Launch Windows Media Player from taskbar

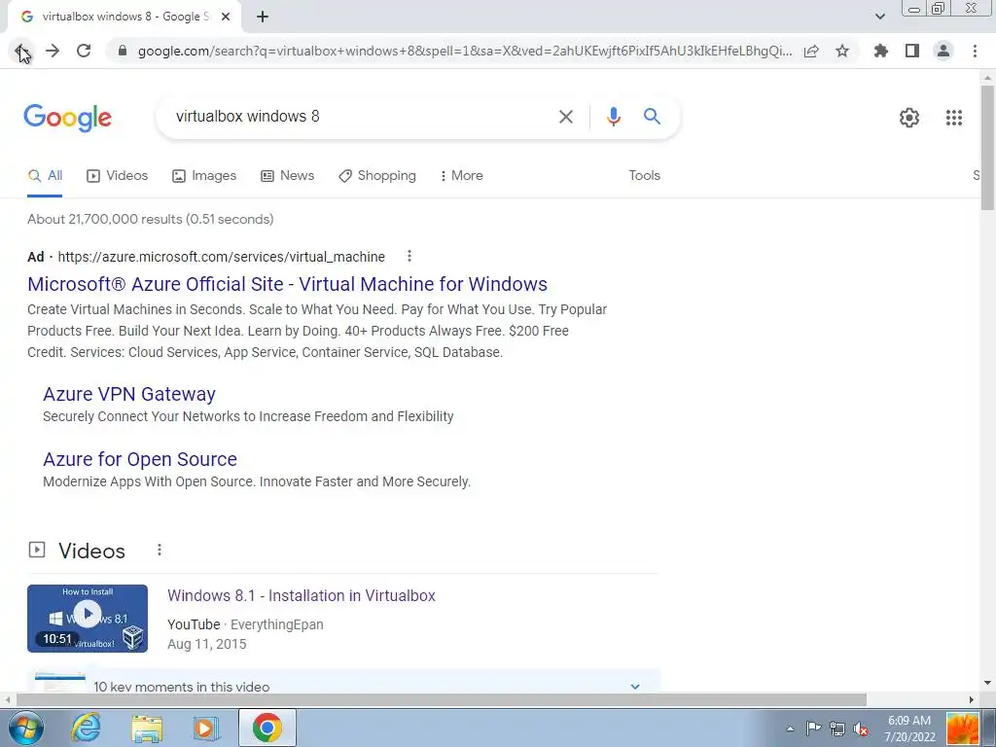(x=206, y=728)
